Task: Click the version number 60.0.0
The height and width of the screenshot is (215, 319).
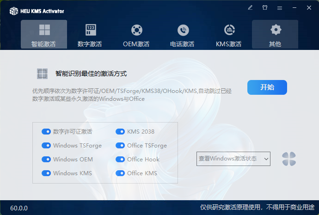Action: [19, 208]
